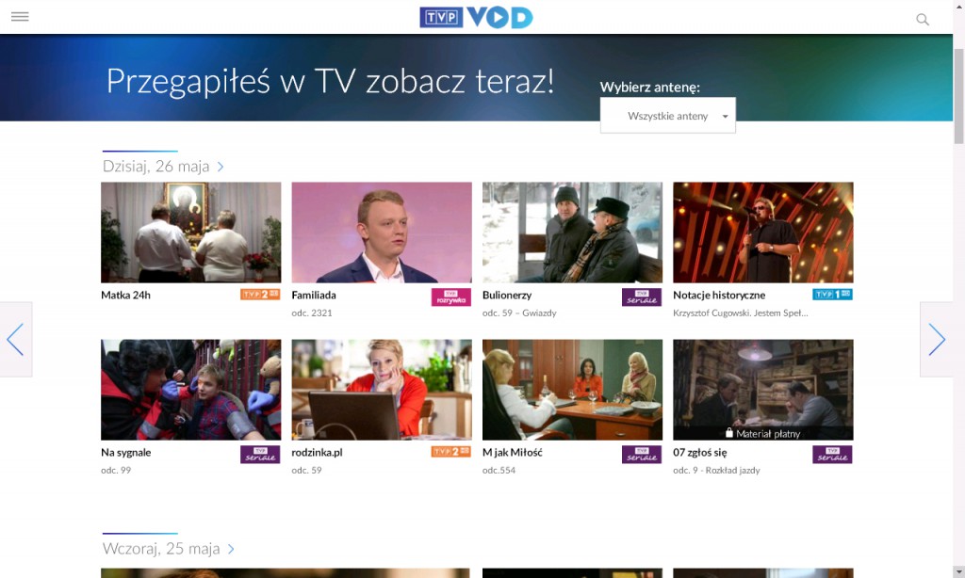The height and width of the screenshot is (578, 965).
Task: Click the TVP1 HD badge by Notacje historyczne
Action: pyautogui.click(x=833, y=295)
